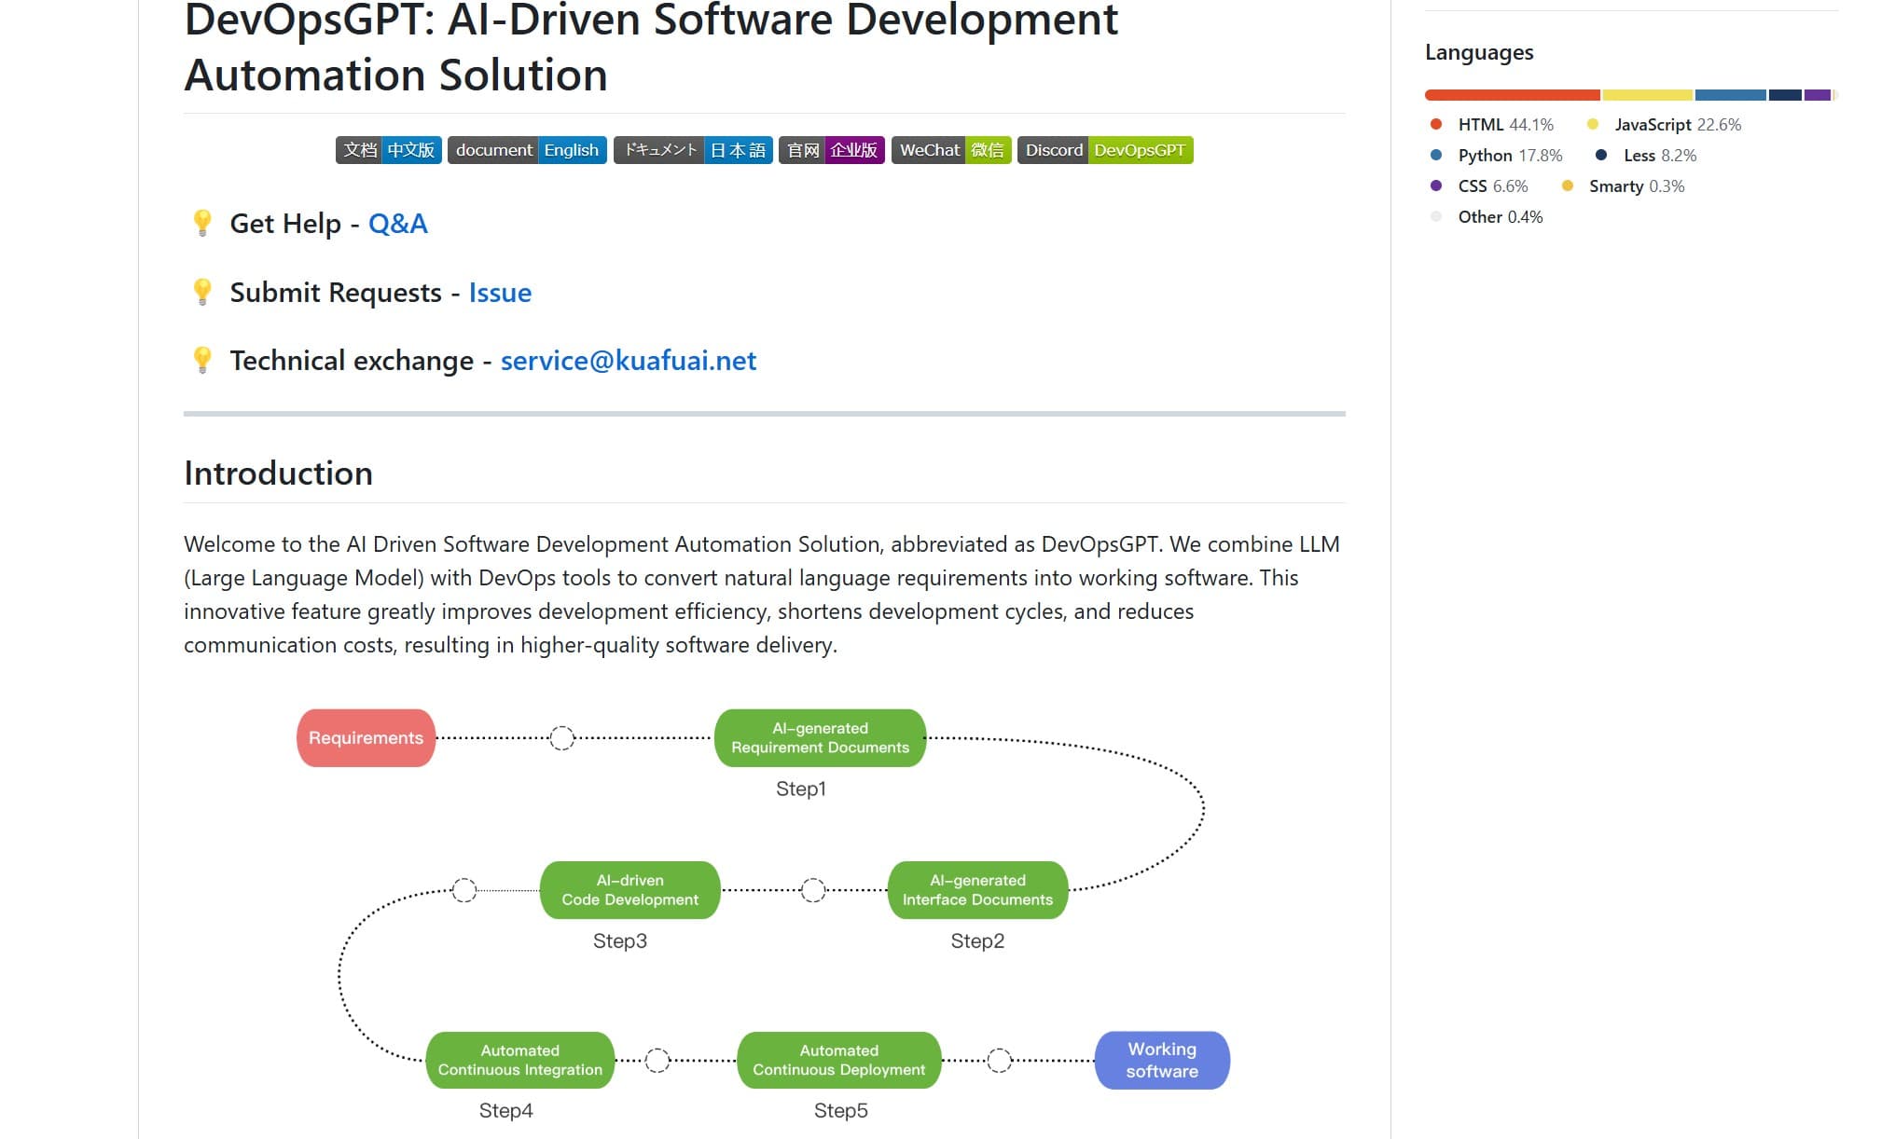Open the 文档 中文版 documentation badge
This screenshot has width=1895, height=1139.
(389, 150)
